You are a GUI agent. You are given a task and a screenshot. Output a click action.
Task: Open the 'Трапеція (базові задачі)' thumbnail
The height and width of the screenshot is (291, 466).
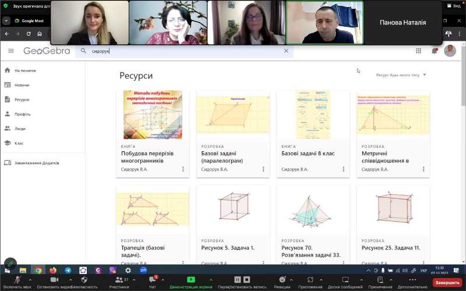click(x=153, y=209)
